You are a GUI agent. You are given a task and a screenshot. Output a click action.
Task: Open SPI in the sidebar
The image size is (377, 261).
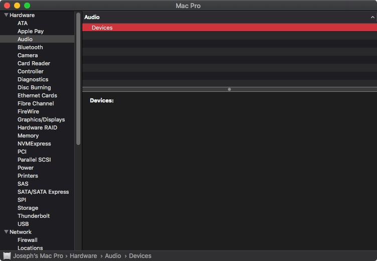[x=22, y=200]
